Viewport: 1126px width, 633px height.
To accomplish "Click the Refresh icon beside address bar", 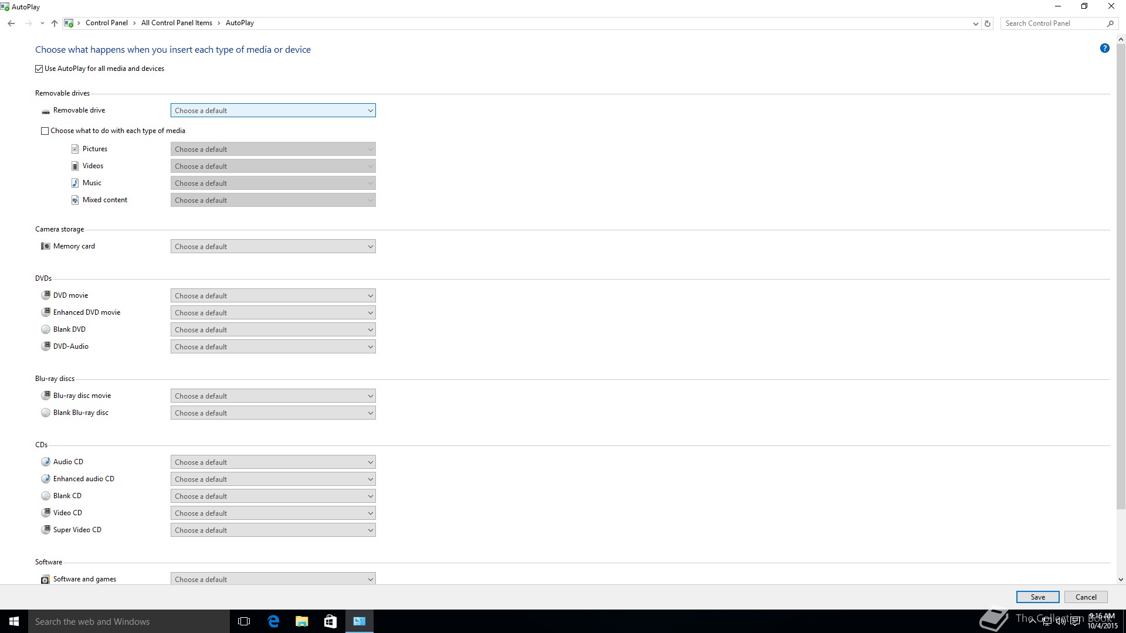I will click(x=988, y=23).
